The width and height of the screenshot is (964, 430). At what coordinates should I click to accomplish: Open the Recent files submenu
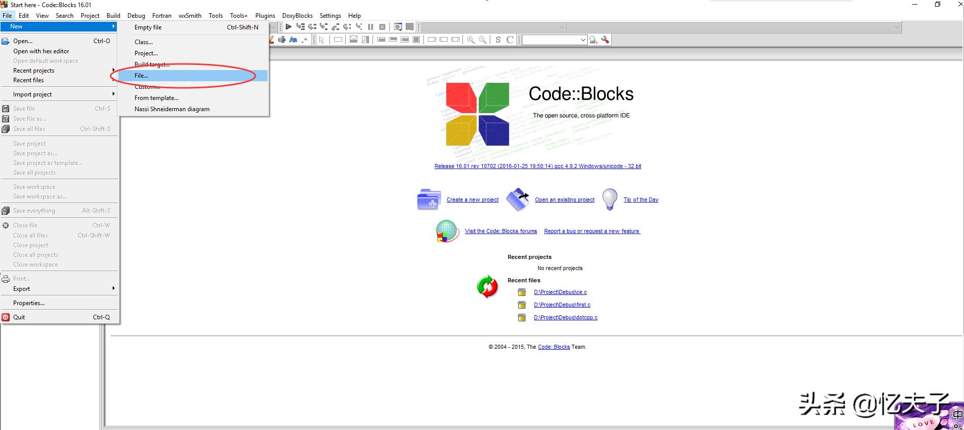pyautogui.click(x=59, y=80)
